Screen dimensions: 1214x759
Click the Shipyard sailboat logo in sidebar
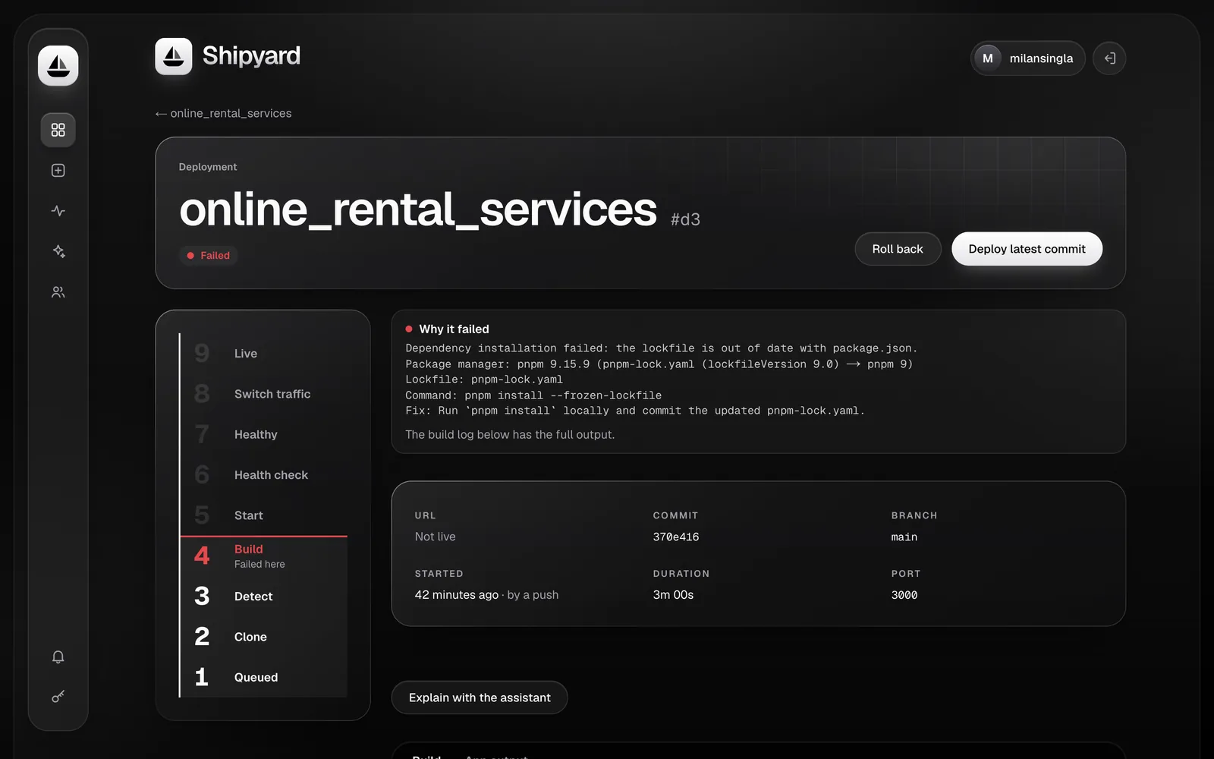[x=58, y=65]
